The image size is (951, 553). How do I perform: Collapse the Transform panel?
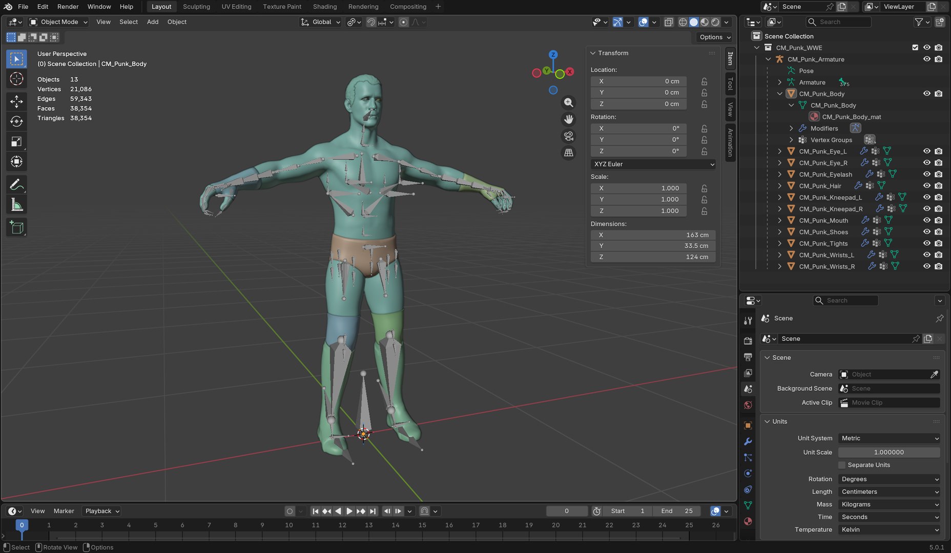(x=593, y=53)
